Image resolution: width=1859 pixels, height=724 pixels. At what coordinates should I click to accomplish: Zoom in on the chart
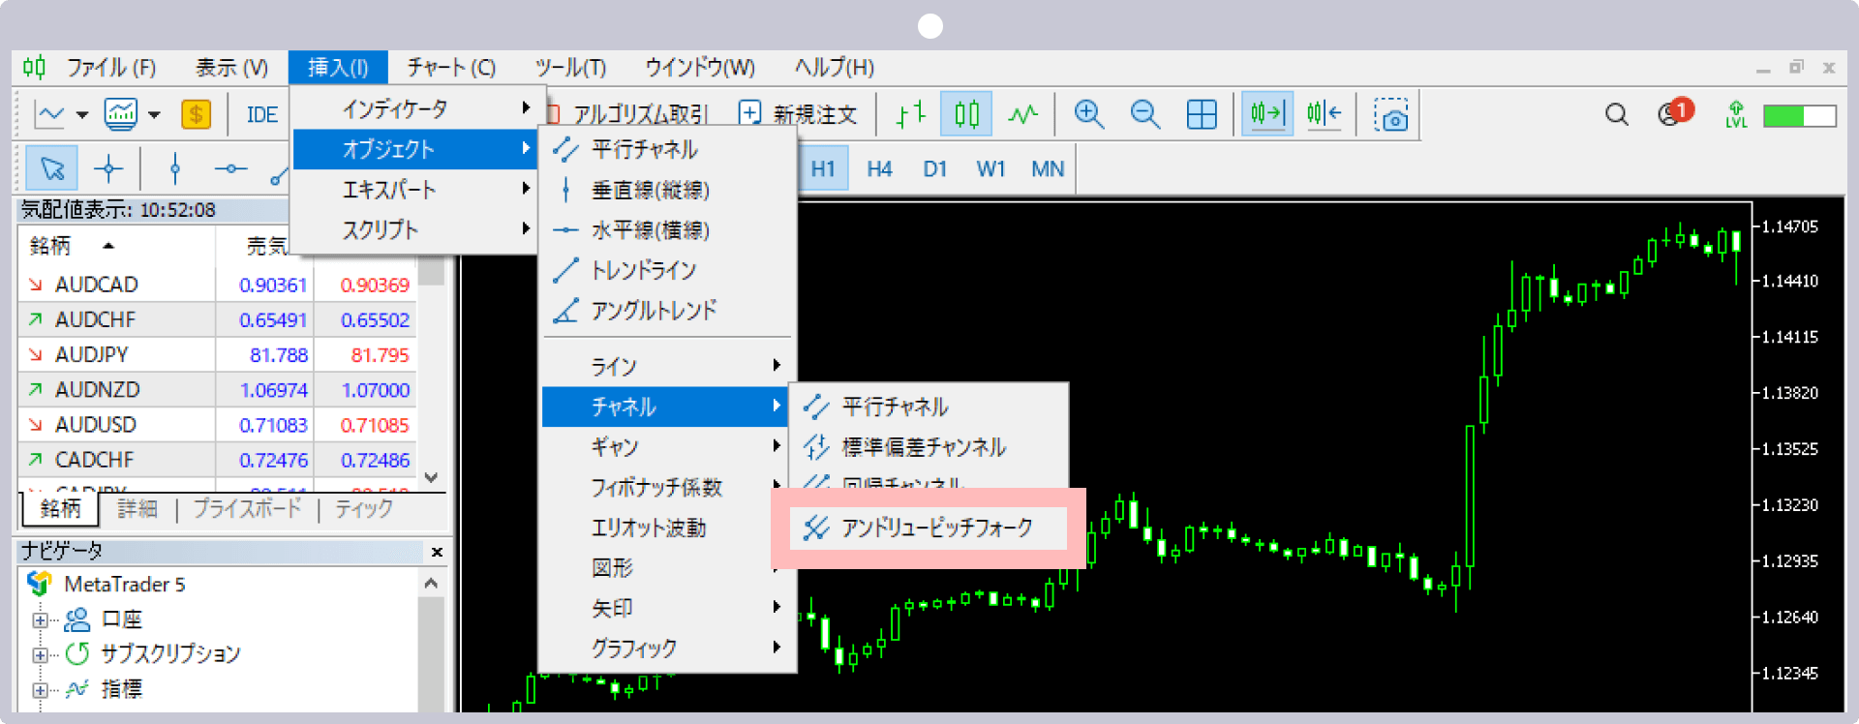tap(1089, 114)
